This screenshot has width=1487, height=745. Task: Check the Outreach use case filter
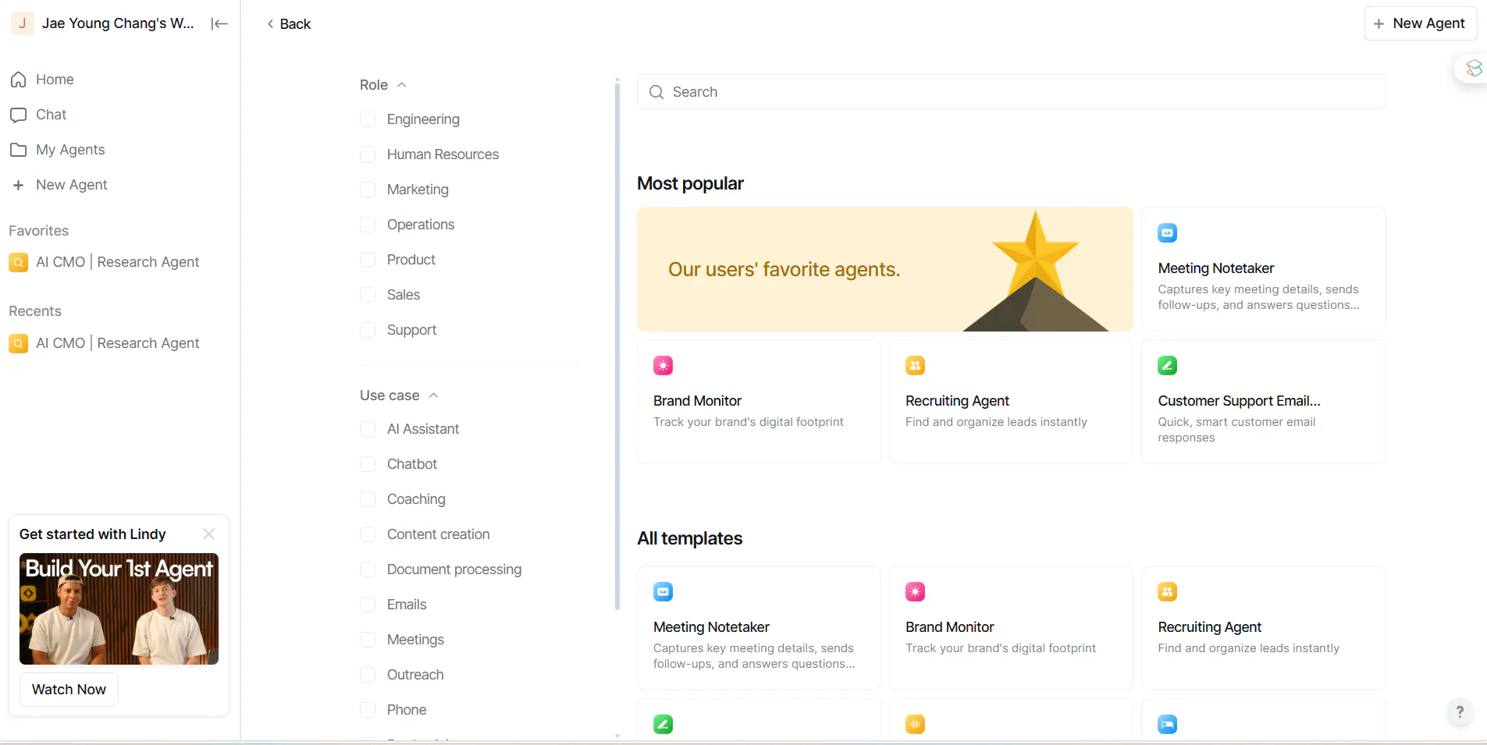point(368,675)
